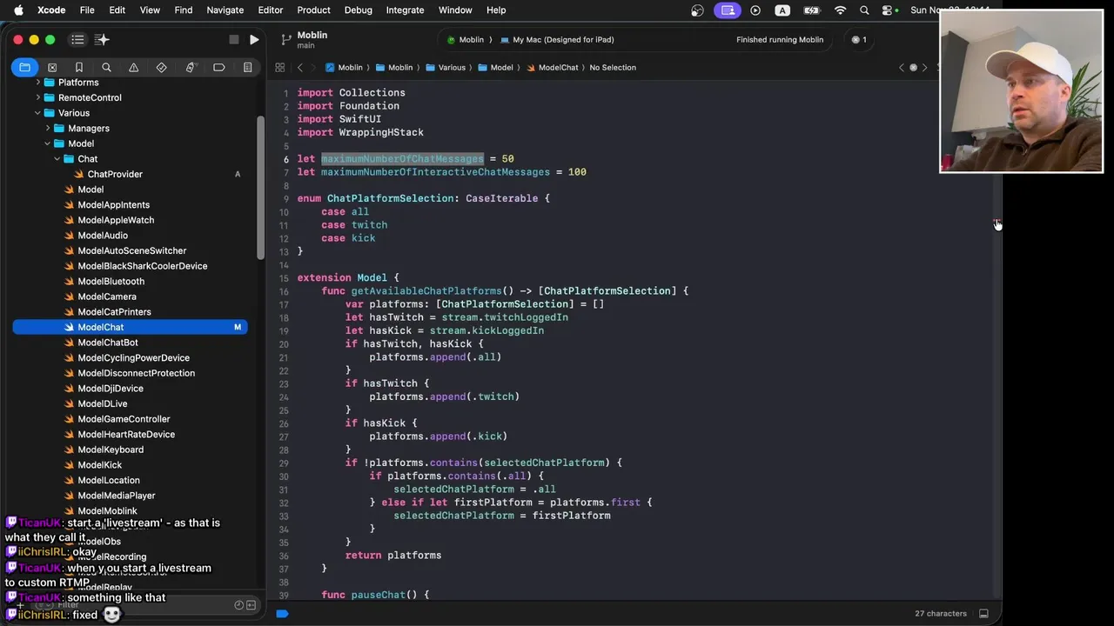Click the screen sharing indicator in menu bar
The height and width of the screenshot is (626, 1114).
coord(728,10)
